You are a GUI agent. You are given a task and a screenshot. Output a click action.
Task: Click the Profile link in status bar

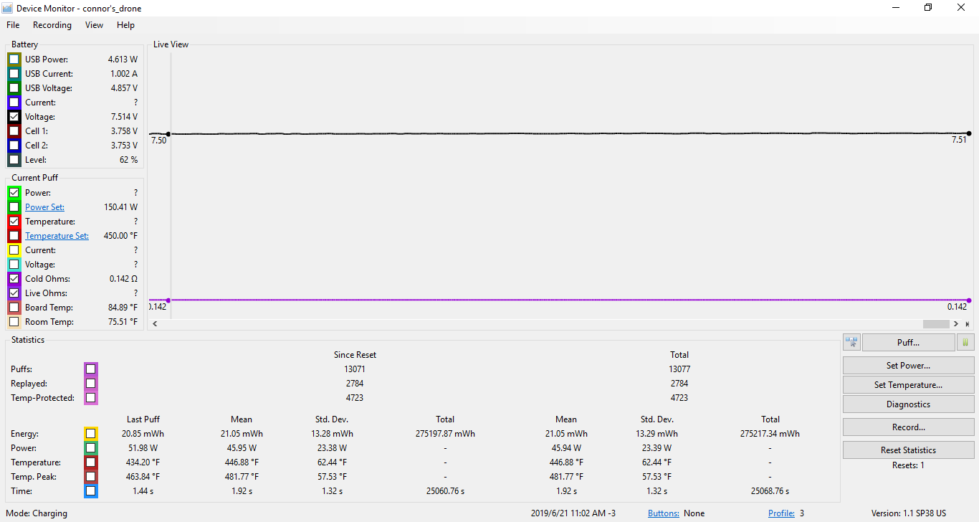[780, 513]
